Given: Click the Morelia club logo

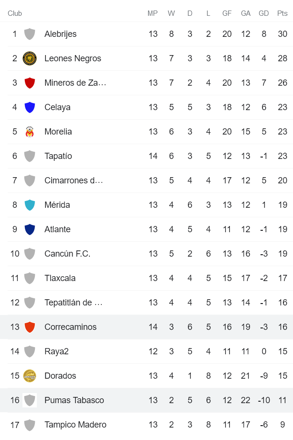Looking at the screenshot, I should [x=30, y=132].
